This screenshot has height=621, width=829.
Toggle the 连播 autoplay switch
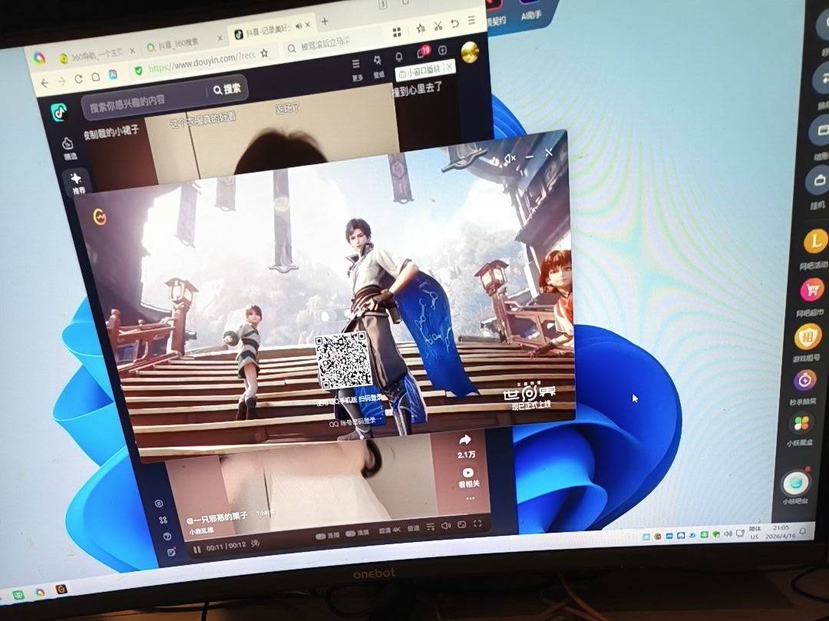point(322,535)
